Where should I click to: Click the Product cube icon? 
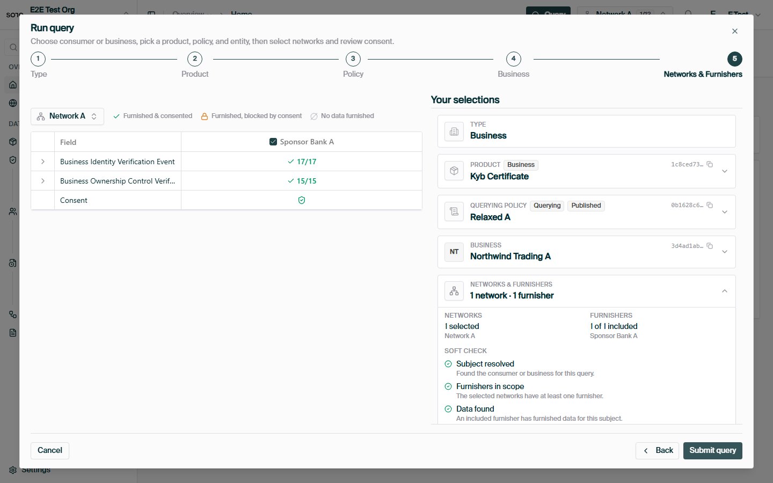pos(454,171)
